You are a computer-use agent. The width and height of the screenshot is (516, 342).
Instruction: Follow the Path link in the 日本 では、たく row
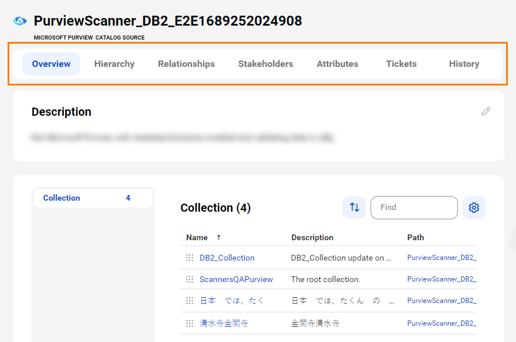[x=442, y=301]
